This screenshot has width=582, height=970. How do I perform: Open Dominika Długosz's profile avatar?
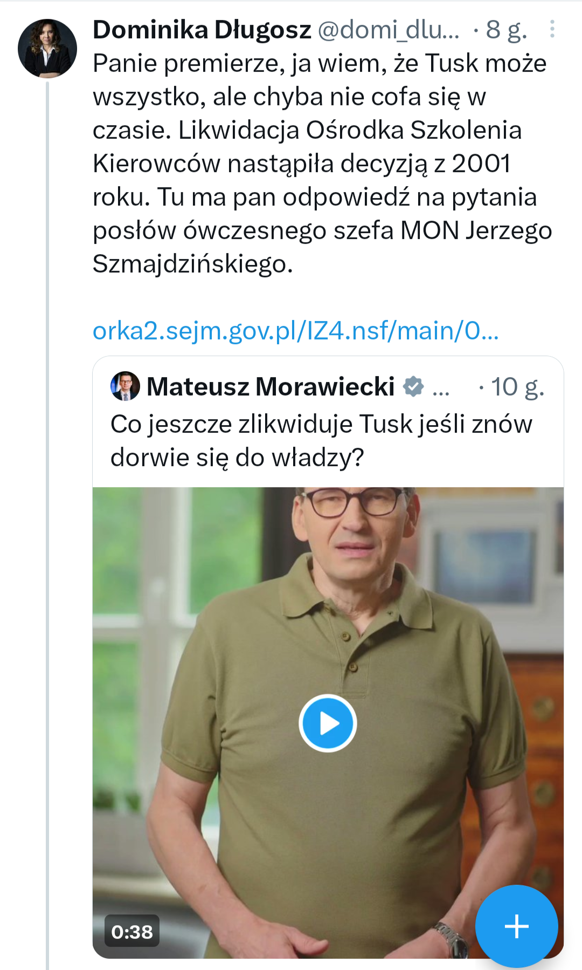[47, 49]
